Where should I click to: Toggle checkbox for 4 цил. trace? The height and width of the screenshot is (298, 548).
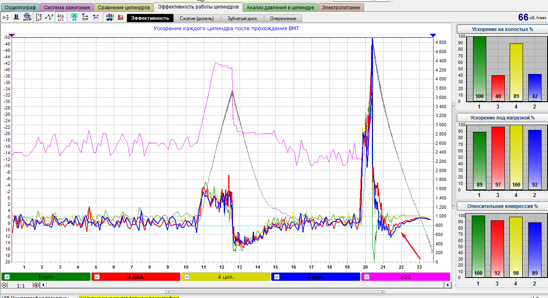[x=187, y=277]
